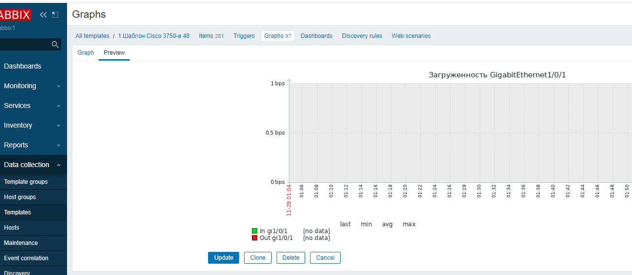Click the Graphs page heading
The image size is (632, 275).
89,14
